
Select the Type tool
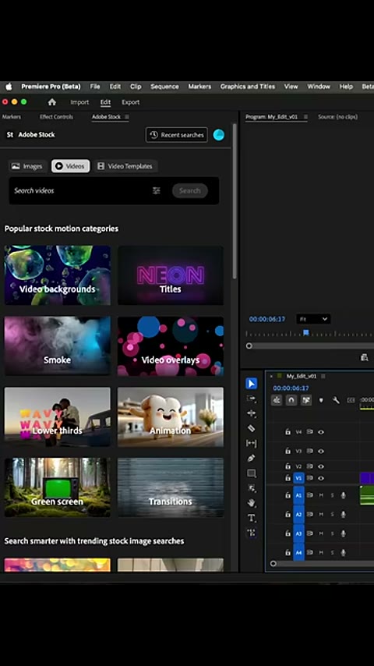click(251, 518)
